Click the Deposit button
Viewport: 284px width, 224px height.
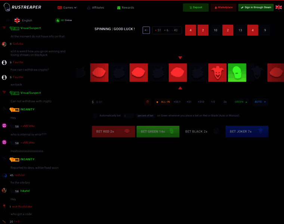[195, 7]
